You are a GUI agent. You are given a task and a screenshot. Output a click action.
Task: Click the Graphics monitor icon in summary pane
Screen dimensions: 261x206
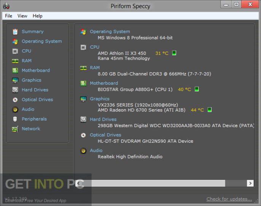83,99
